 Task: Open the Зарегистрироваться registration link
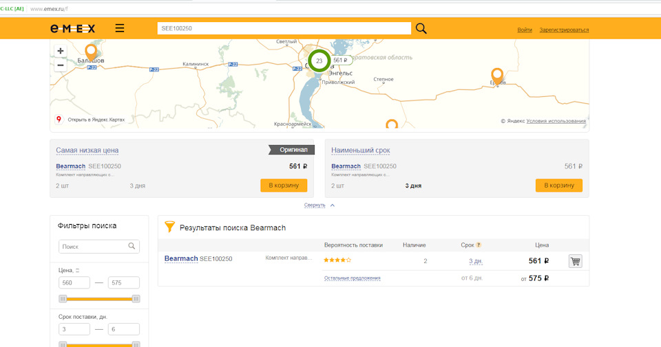point(564,30)
